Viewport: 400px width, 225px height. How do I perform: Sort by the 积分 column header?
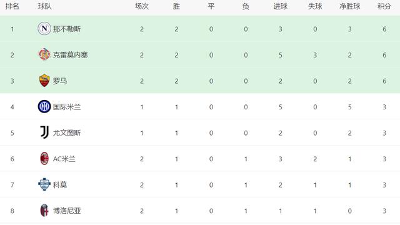[384, 6]
